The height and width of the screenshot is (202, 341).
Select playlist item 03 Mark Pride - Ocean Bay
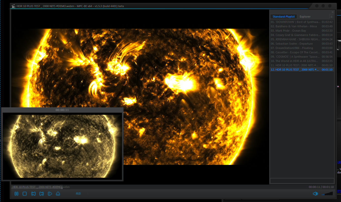[302, 31]
